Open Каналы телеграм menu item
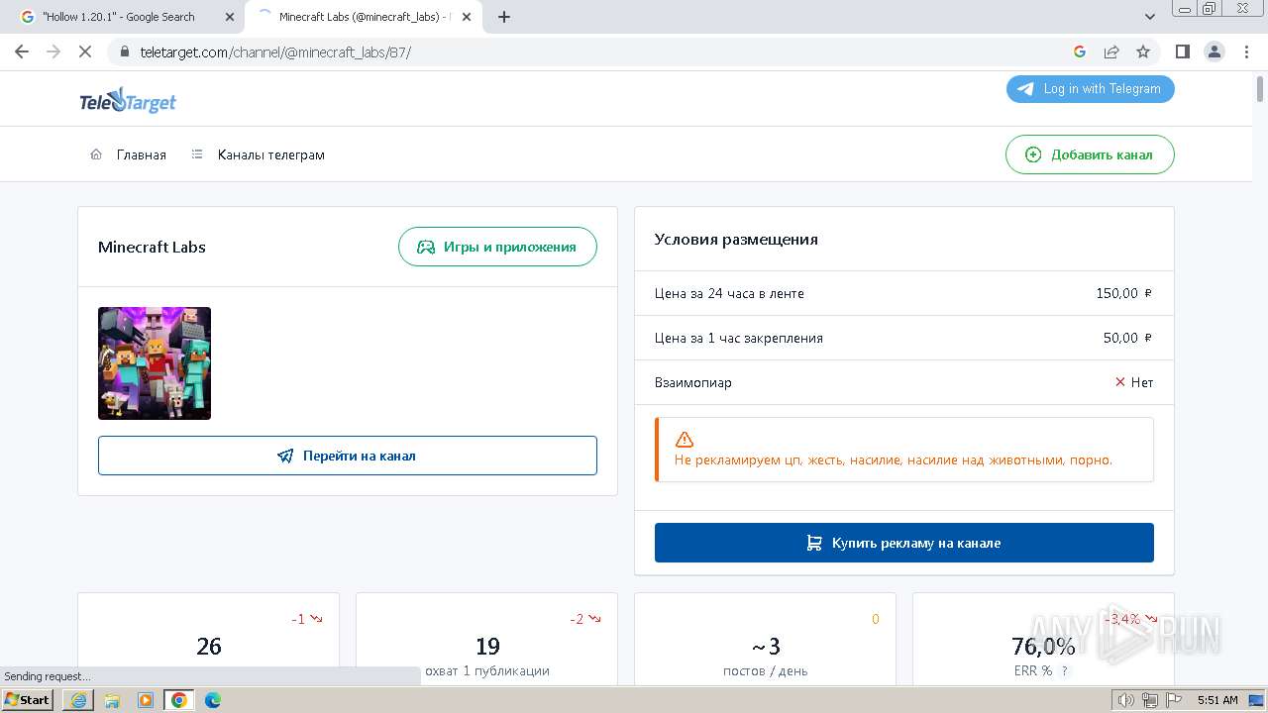The image size is (1268, 713). tap(259, 154)
